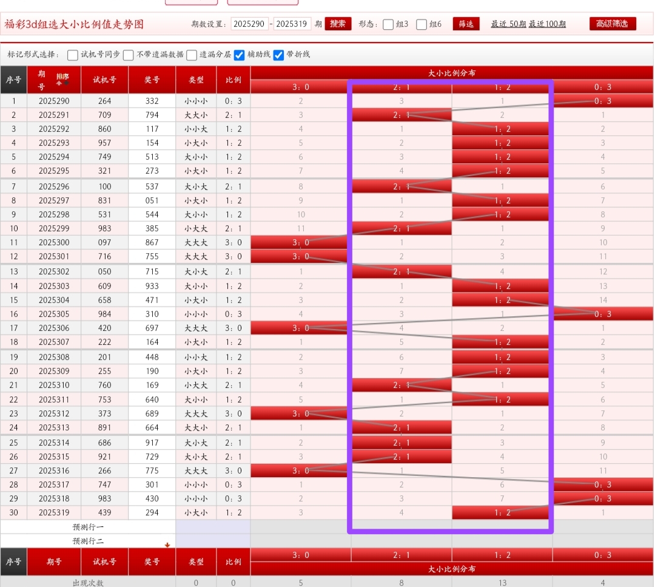Screen dimensions: 655x587
Task: Open the 最近 50期 view
Action: point(509,24)
